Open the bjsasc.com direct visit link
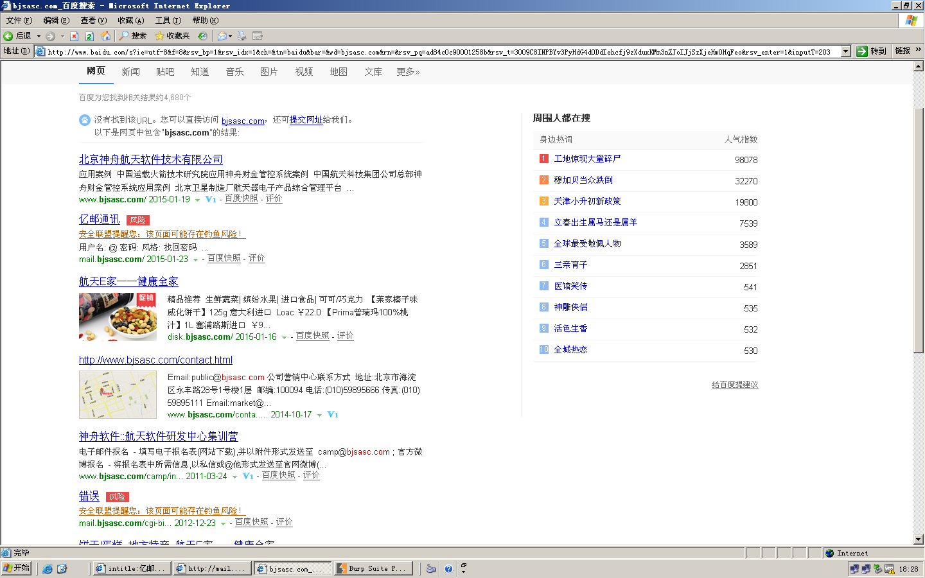This screenshot has height=578, width=925. click(x=243, y=121)
